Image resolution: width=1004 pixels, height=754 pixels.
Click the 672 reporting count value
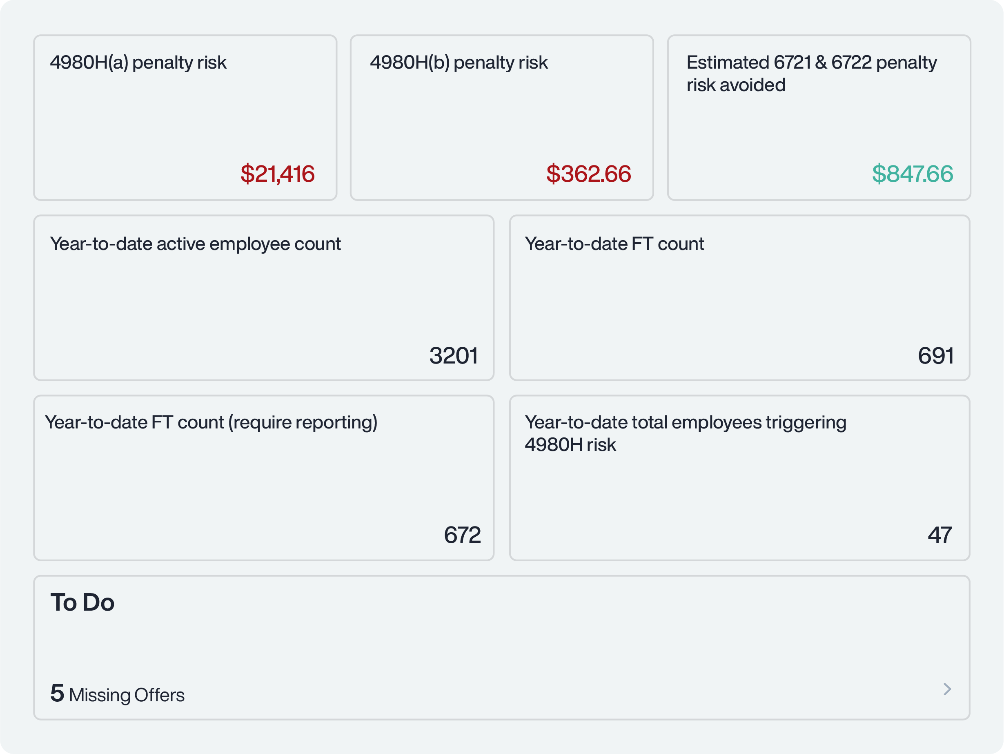(x=462, y=535)
